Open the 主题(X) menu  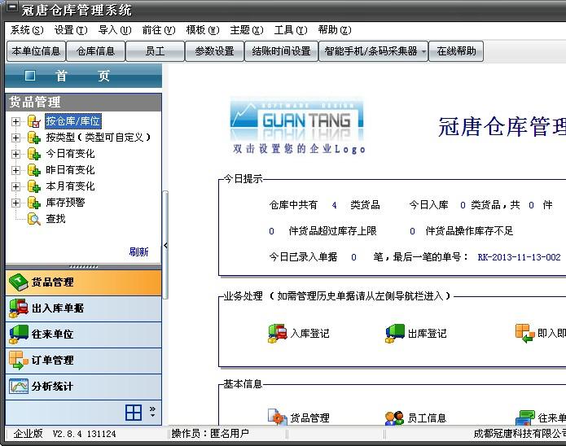pos(247,30)
